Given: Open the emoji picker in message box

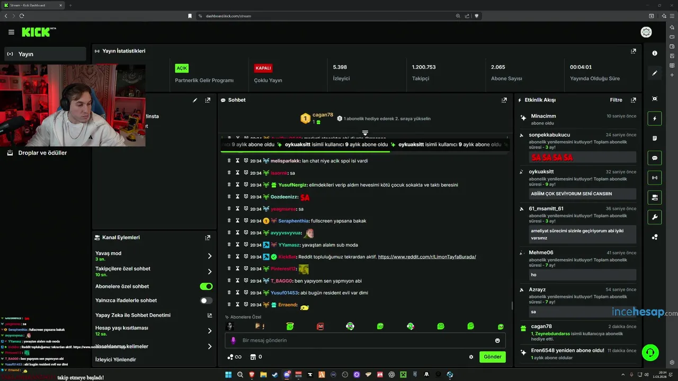Looking at the screenshot, I should tap(497, 341).
